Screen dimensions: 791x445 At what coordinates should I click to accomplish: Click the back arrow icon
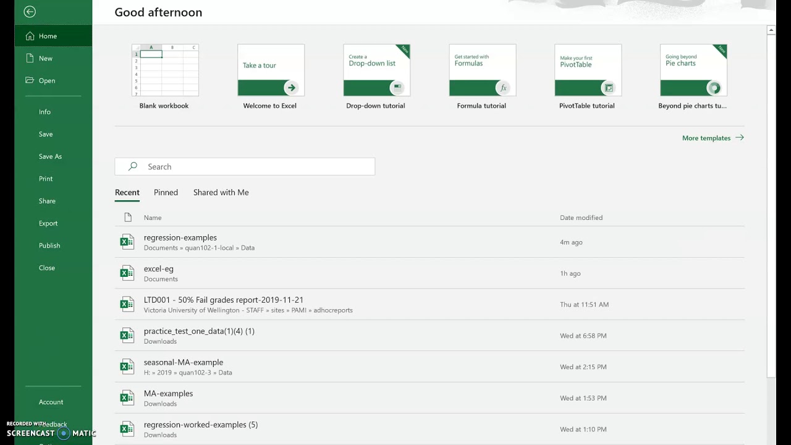coord(30,12)
